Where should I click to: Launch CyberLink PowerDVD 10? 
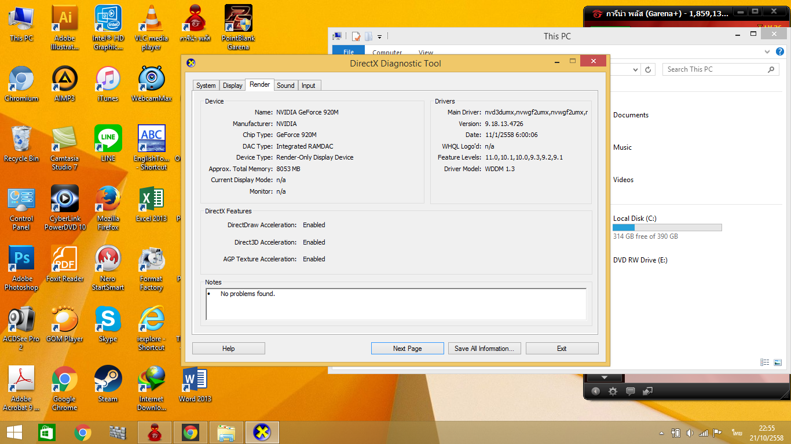(65, 208)
